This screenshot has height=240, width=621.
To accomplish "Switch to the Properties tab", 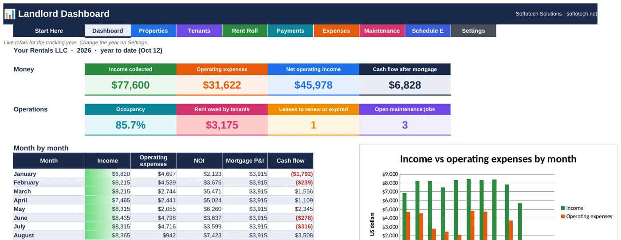I will [153, 31].
